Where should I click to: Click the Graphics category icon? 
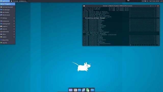click(1, 26)
